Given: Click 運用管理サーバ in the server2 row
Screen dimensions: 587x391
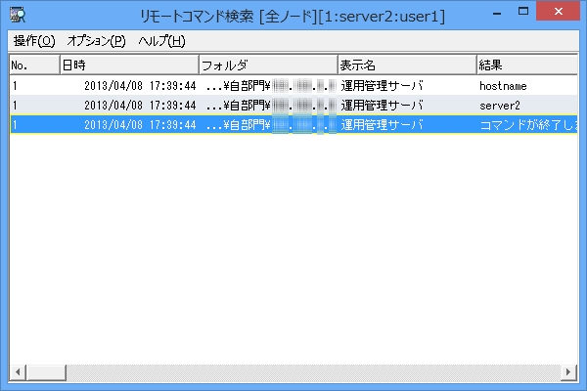Looking at the screenshot, I should (x=382, y=106).
